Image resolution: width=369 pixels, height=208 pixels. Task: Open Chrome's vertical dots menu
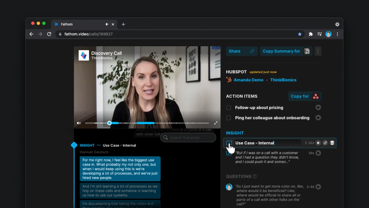[337, 34]
